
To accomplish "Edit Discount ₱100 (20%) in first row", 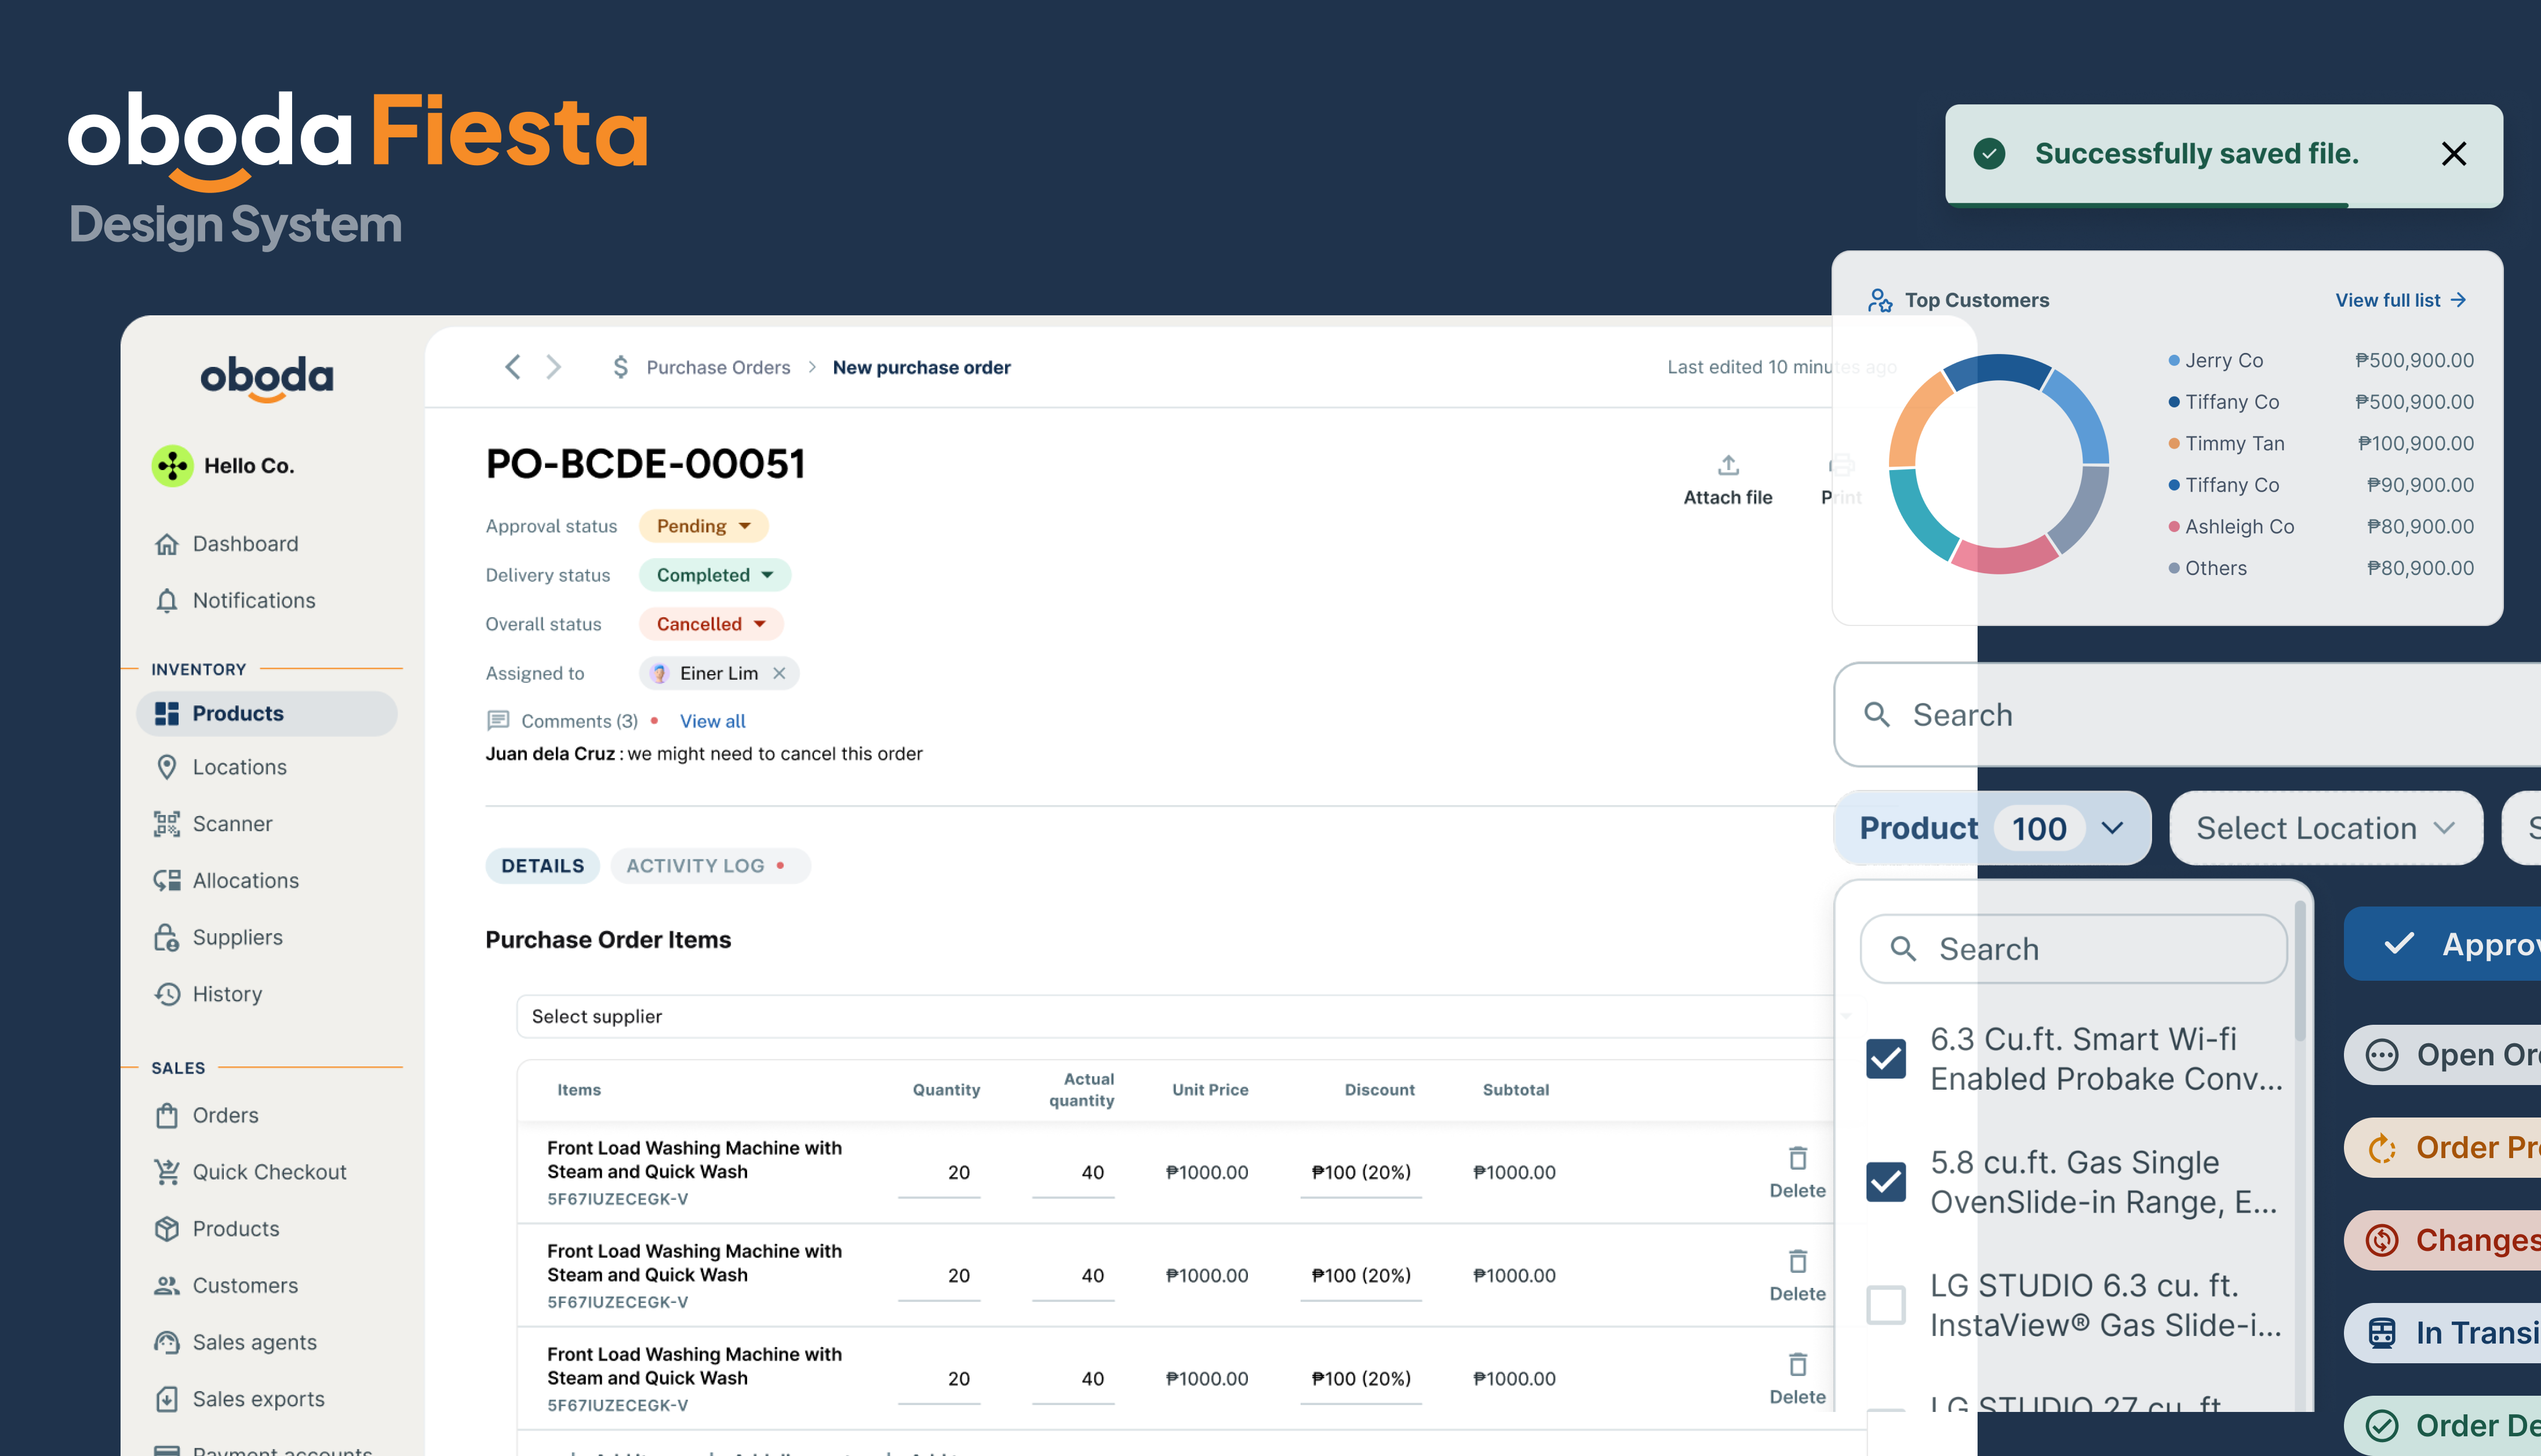I will (x=1361, y=1173).
